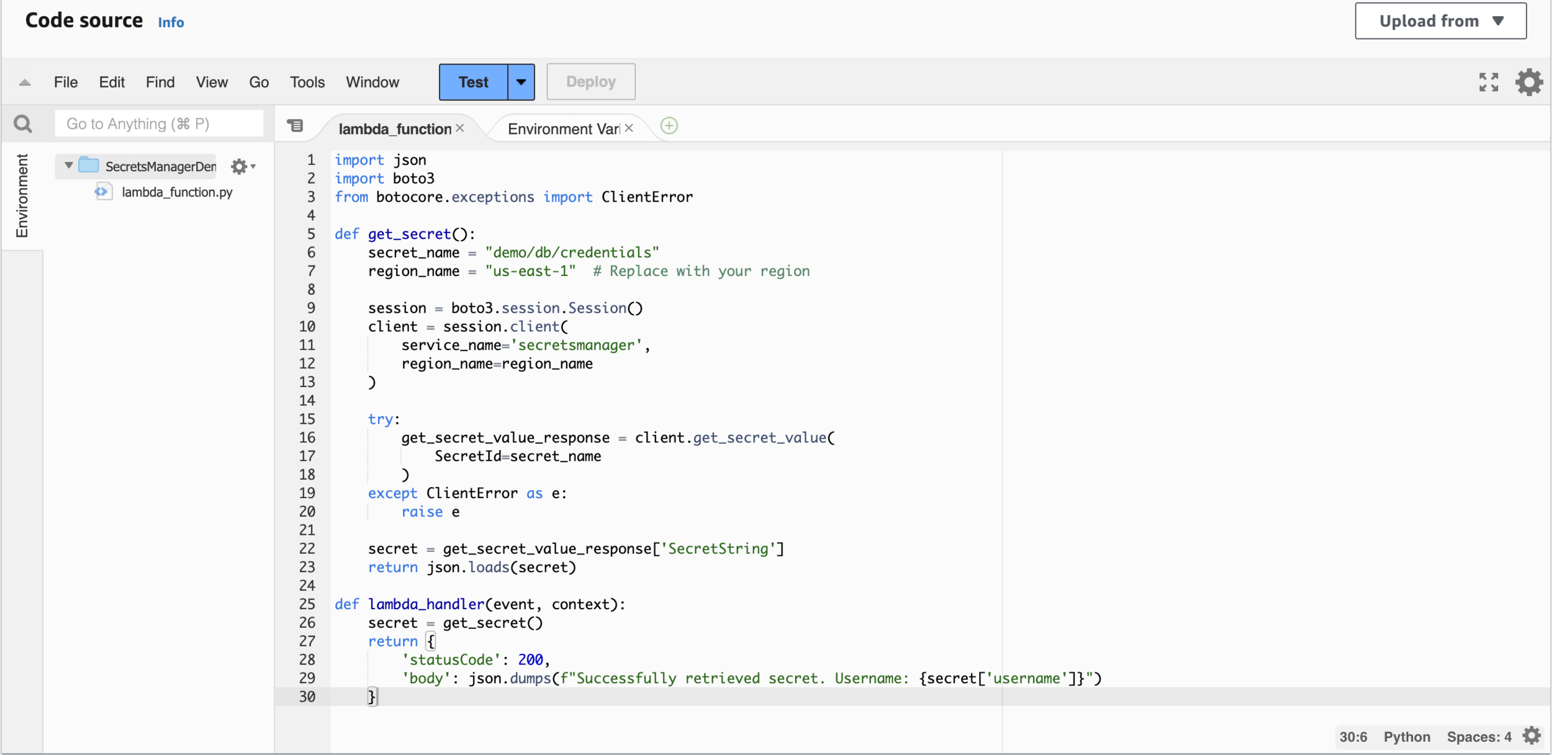1552x755 pixels.
Task: Open the SecretsManager folder gear menu
Action: 242,166
